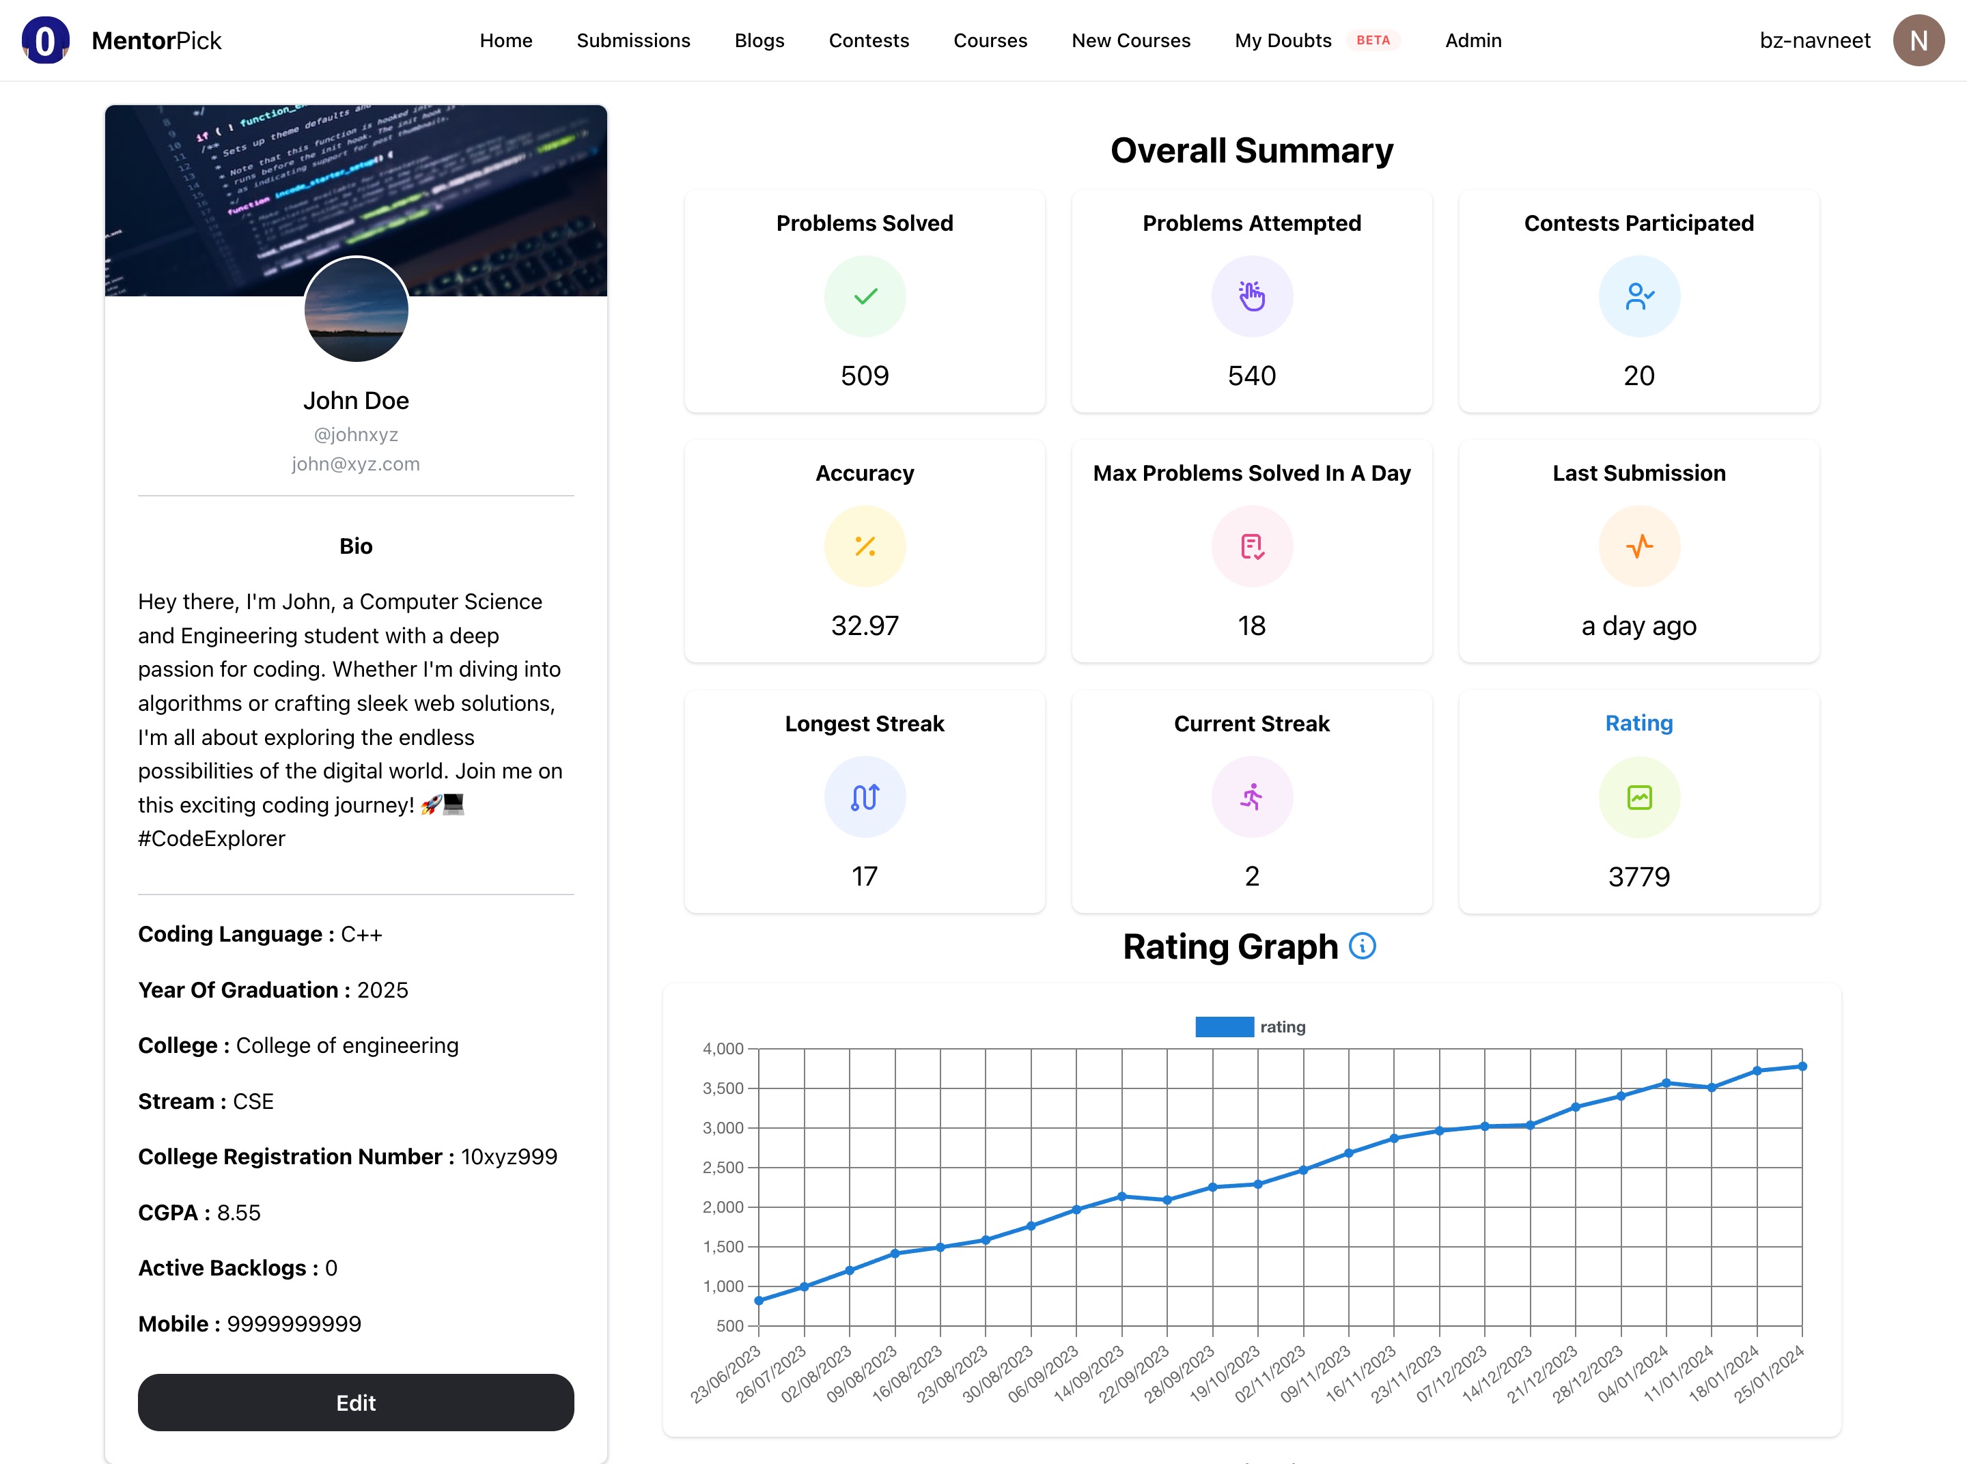
Task: Click the Rating hyperlink label
Action: (1638, 721)
